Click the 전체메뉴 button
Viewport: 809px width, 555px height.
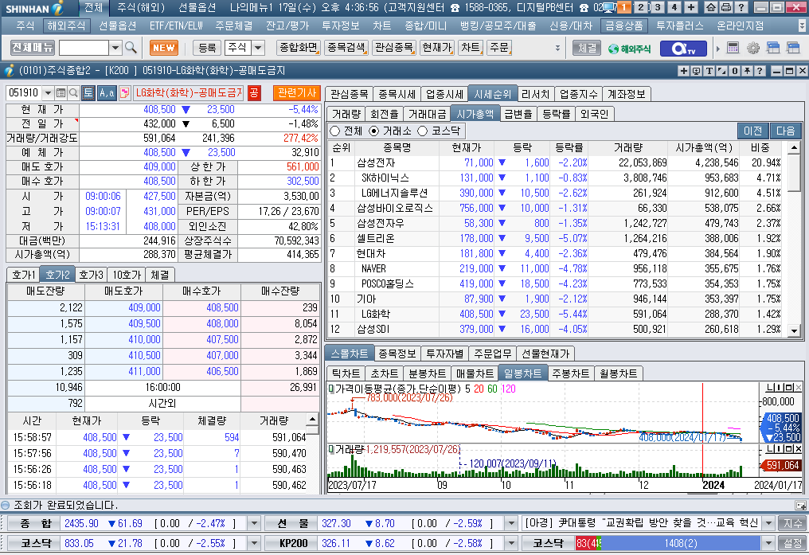(33, 48)
